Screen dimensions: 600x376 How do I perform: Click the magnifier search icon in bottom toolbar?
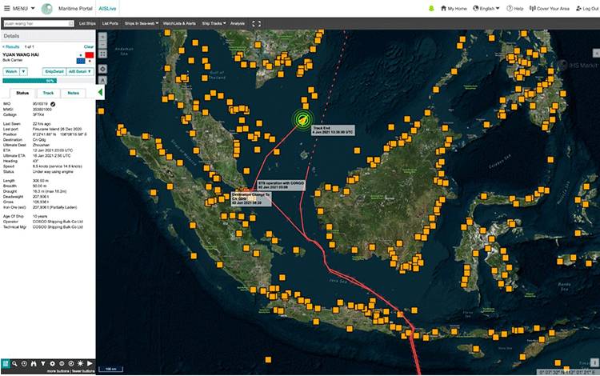click(14, 363)
